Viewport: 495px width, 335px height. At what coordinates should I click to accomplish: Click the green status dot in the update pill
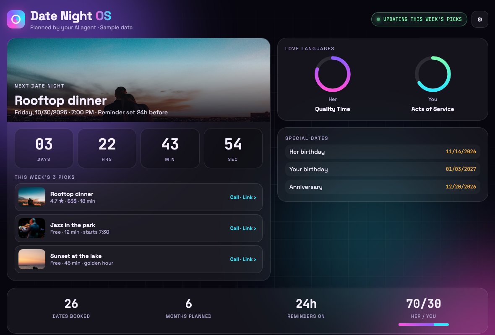(x=378, y=19)
